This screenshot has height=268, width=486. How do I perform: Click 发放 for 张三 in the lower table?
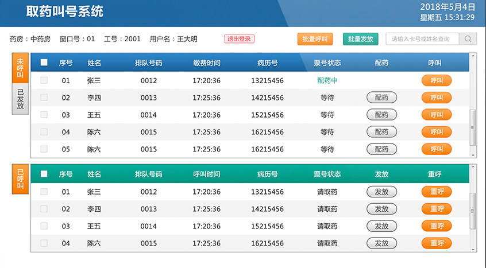click(381, 192)
